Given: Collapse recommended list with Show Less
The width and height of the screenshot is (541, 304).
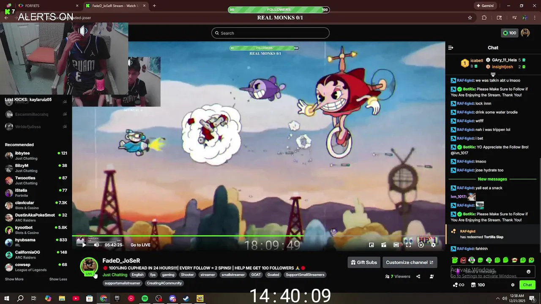Looking at the screenshot, I should (x=58, y=279).
